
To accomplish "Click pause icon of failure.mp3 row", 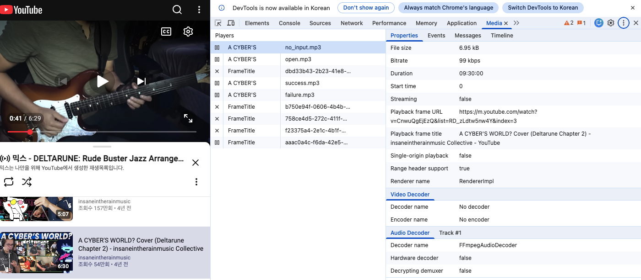I will pyautogui.click(x=217, y=95).
